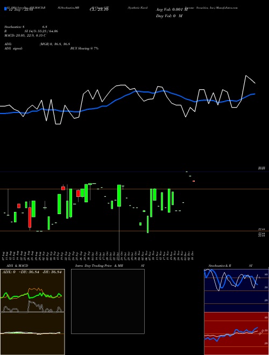Click the blue Stochastics chart panel
The image size is (269, 355).
pos(236,290)
